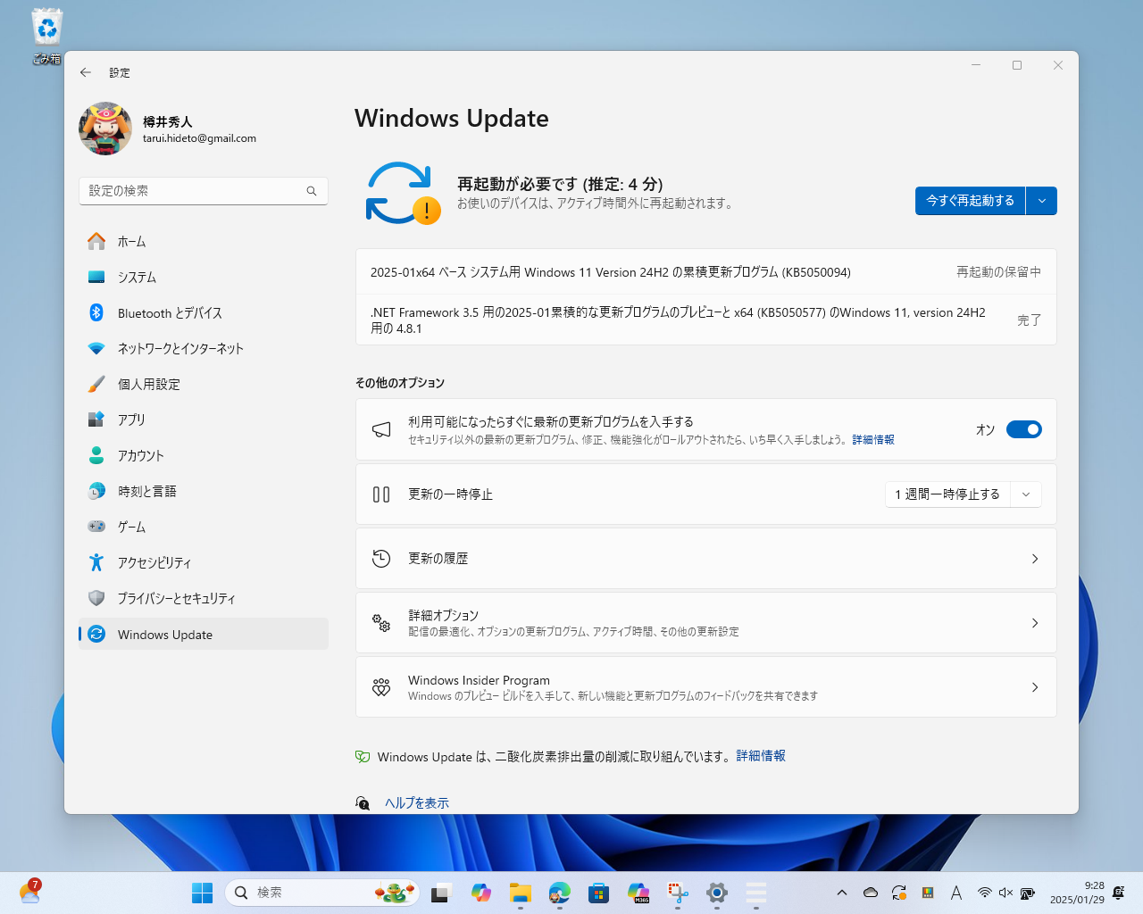Open Microsoft Edge from the taskbar

(x=560, y=892)
